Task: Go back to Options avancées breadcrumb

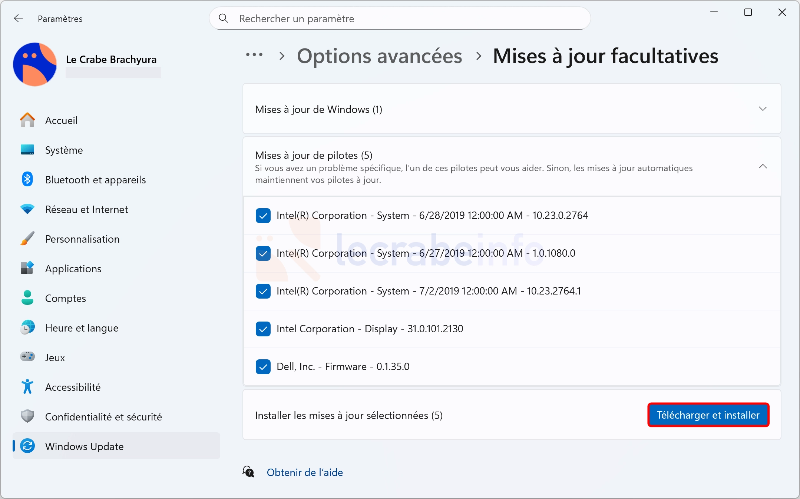Action: (x=379, y=56)
